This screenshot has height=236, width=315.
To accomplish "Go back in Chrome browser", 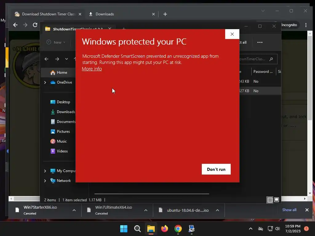I will tap(15, 25).
